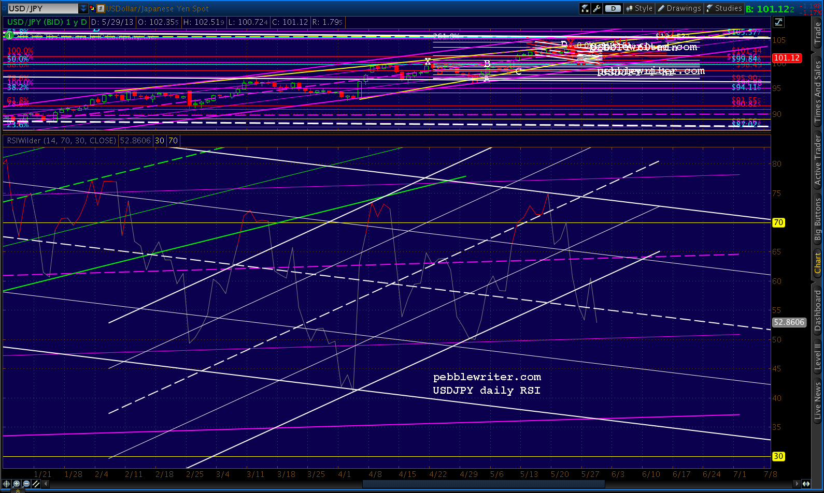
Task: Click the hash symbol table button
Action: (x=101, y=8)
